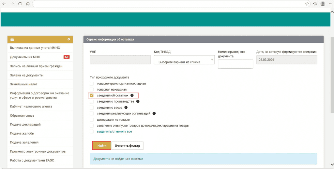This screenshot has height=169, width=334.
Task: Check товарно-транспортная накладная checkbox
Action: coord(92,83)
